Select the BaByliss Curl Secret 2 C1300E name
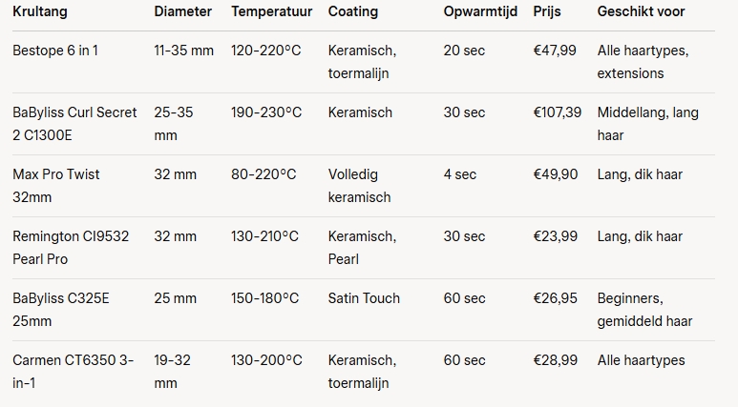This screenshot has width=738, height=407. 74,124
